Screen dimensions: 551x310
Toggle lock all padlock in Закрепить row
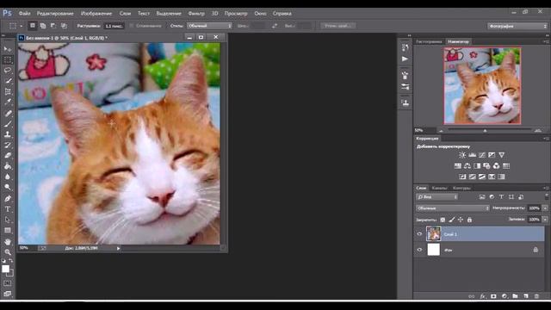tap(469, 220)
